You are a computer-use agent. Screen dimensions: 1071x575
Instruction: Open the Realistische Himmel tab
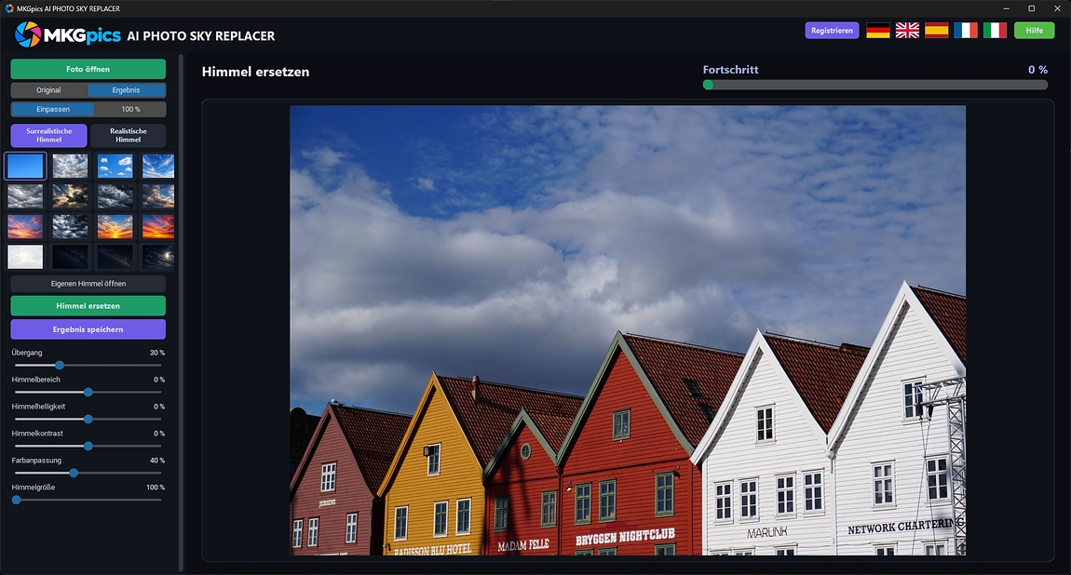tap(128, 135)
